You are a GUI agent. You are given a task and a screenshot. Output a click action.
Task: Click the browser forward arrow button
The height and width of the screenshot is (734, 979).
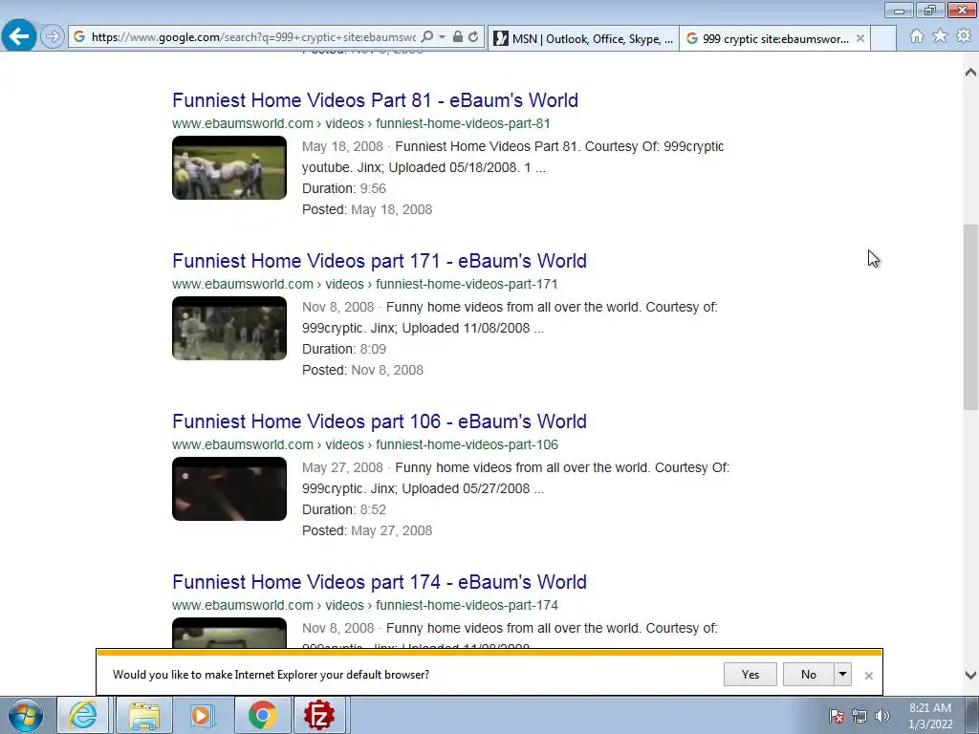pyautogui.click(x=53, y=37)
